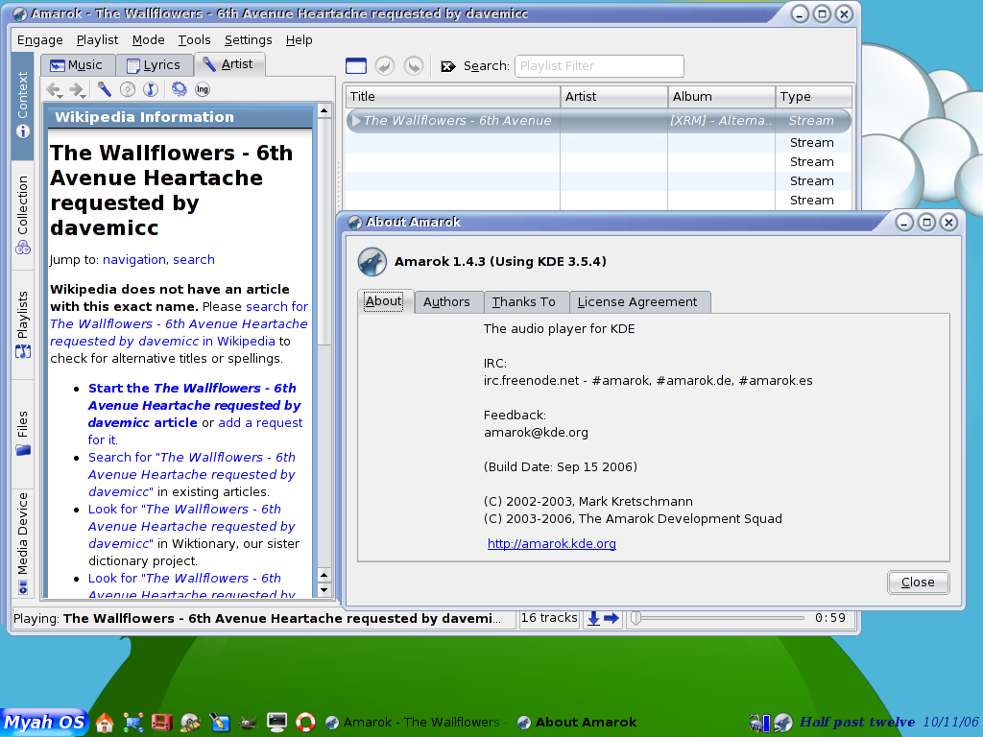Sort playlist by the Artist column header
The width and height of the screenshot is (983, 737).
pyautogui.click(x=613, y=97)
